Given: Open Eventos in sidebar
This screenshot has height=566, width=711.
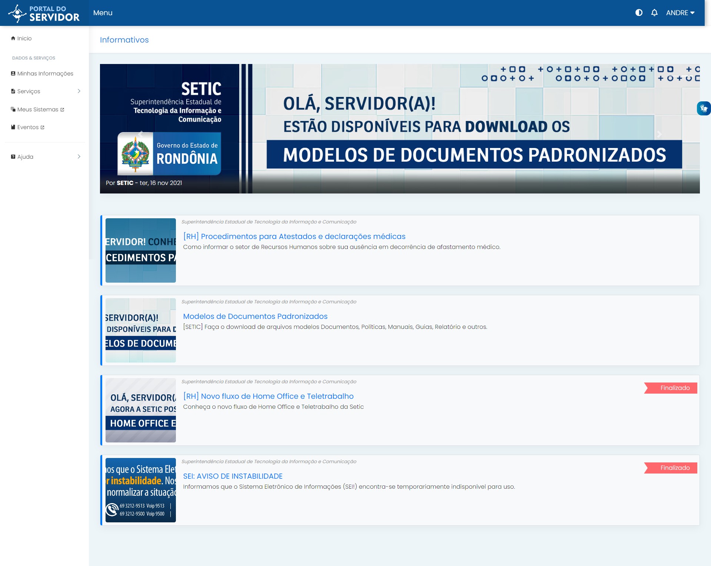Looking at the screenshot, I should tap(28, 127).
